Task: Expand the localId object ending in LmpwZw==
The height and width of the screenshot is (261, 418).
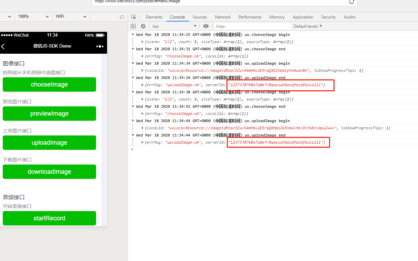Action: tap(143, 128)
